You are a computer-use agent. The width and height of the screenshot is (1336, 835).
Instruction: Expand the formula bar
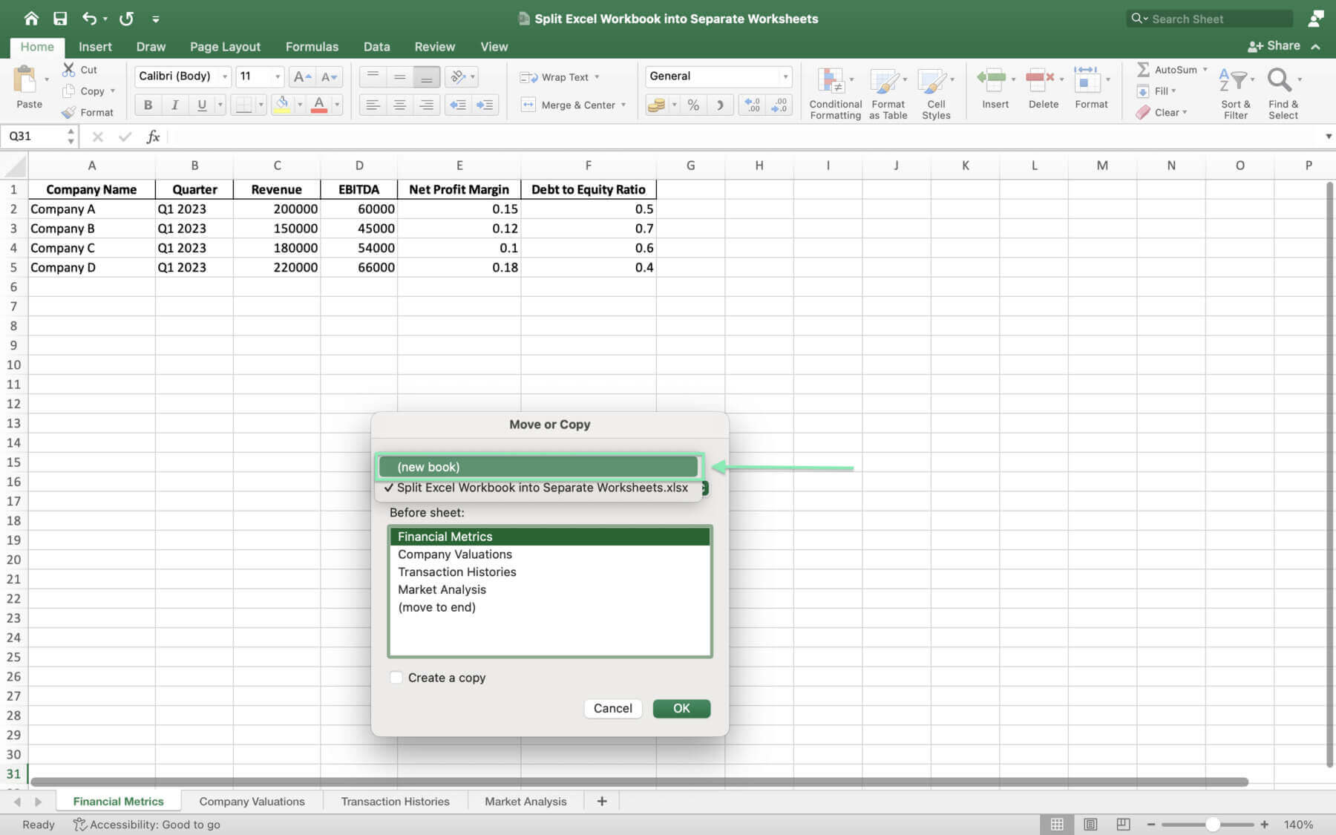pyautogui.click(x=1328, y=137)
